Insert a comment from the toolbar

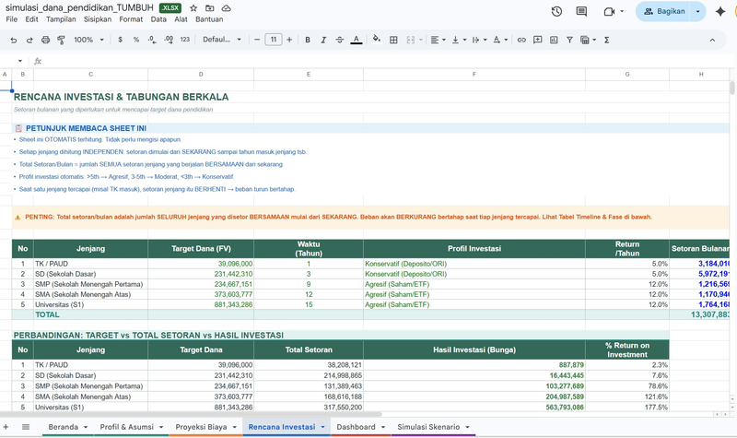538,40
